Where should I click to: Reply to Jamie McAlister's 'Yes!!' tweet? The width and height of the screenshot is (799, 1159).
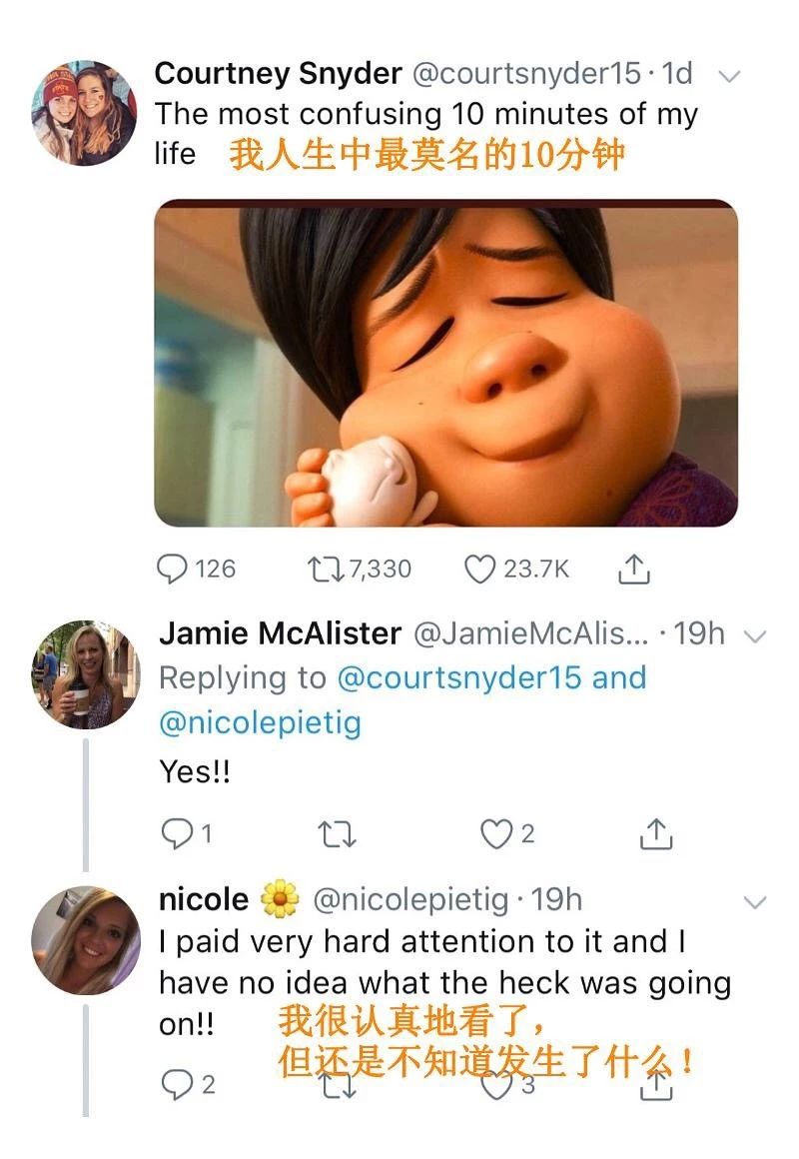(177, 833)
